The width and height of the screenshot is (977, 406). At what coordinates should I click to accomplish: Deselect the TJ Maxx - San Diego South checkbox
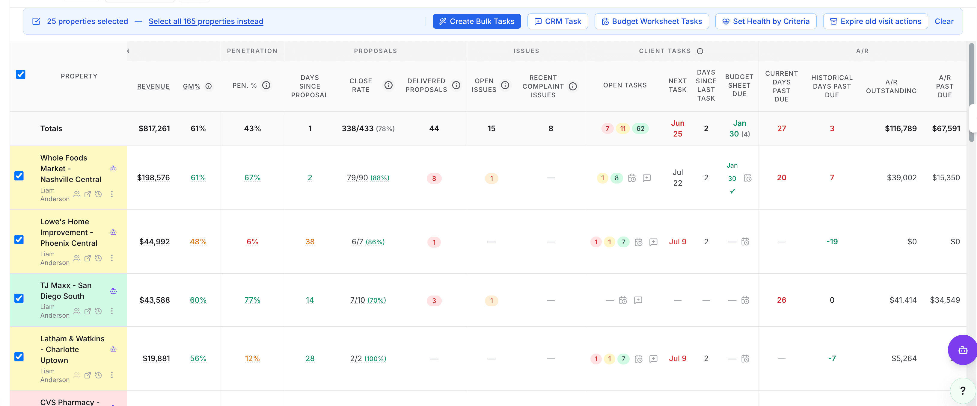(19, 298)
